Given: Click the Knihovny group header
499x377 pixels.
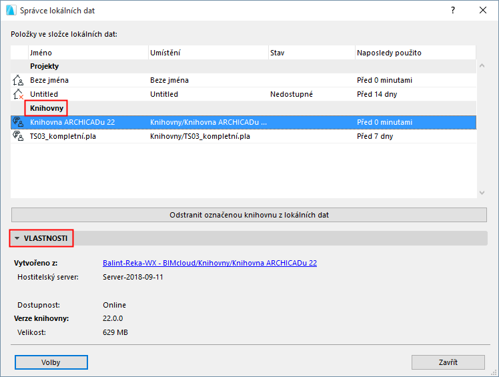Looking at the screenshot, I should [47, 108].
